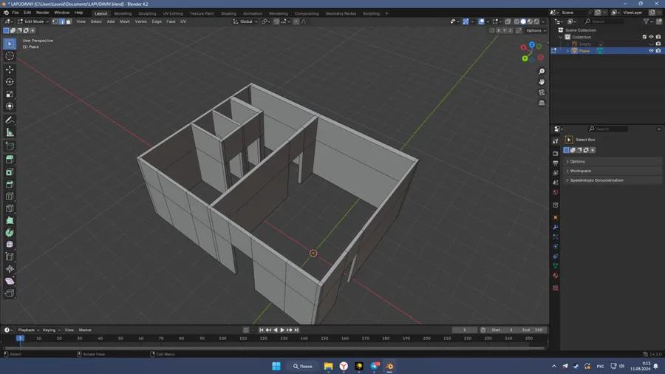665x374 pixels.
Task: Click the zoom viewport magnifier icon
Action: pyautogui.click(x=542, y=71)
